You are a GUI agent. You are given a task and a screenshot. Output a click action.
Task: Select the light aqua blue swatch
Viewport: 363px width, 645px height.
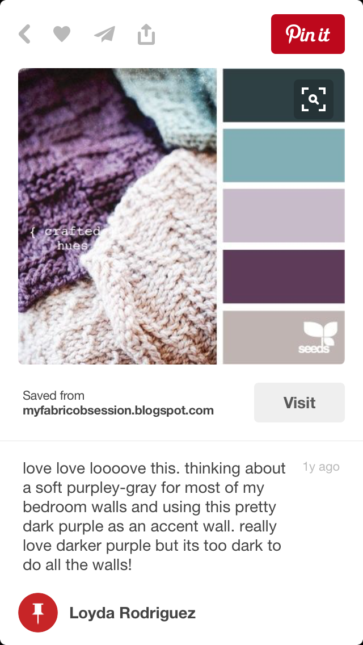284,156
